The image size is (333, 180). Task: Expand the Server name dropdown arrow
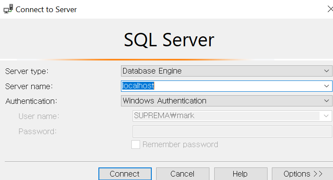point(326,86)
